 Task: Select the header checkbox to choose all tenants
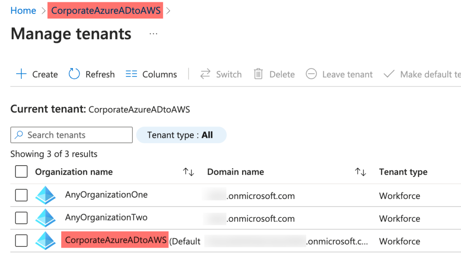tap(21, 172)
